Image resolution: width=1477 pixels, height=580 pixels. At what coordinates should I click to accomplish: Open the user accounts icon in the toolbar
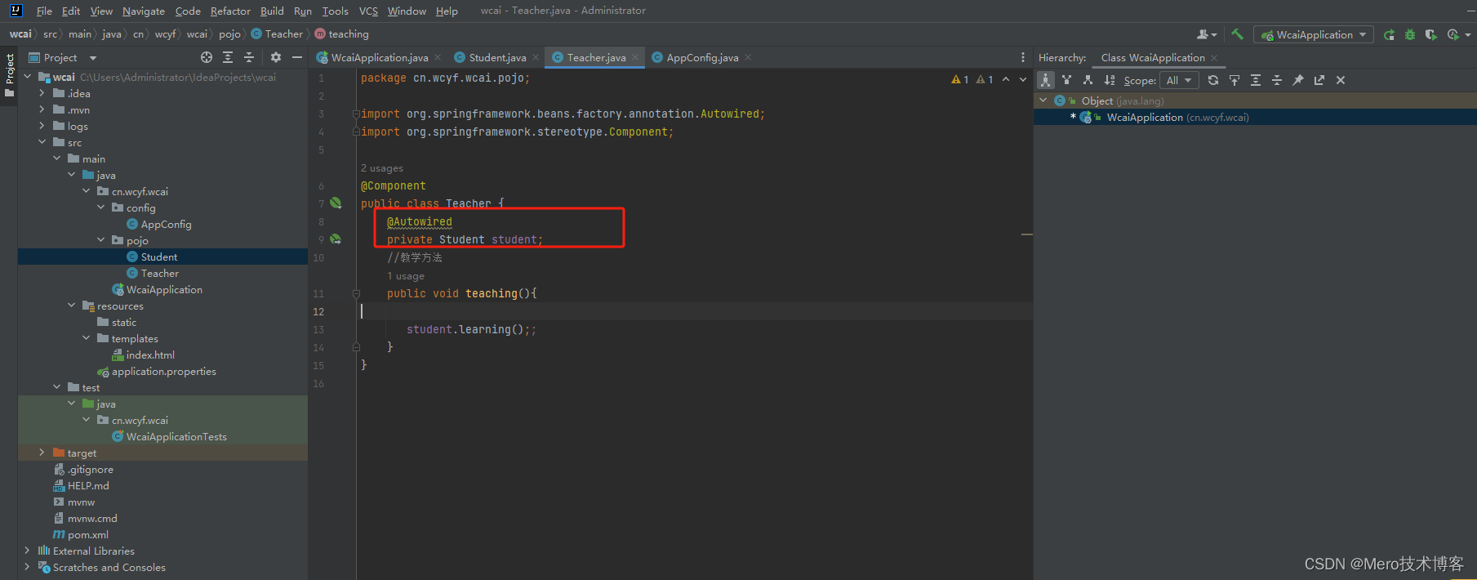point(1206,34)
